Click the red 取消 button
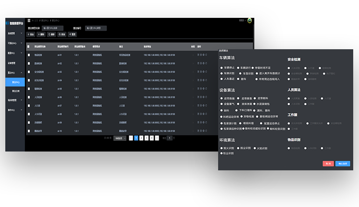 328,164
